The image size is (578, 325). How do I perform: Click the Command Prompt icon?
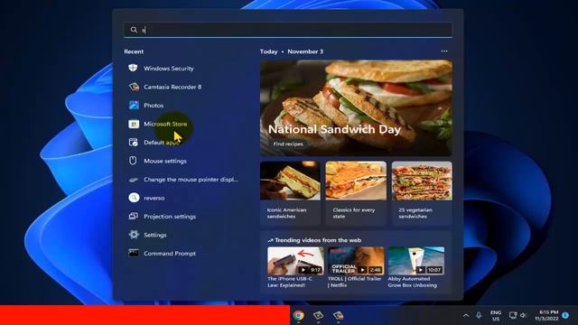134,253
